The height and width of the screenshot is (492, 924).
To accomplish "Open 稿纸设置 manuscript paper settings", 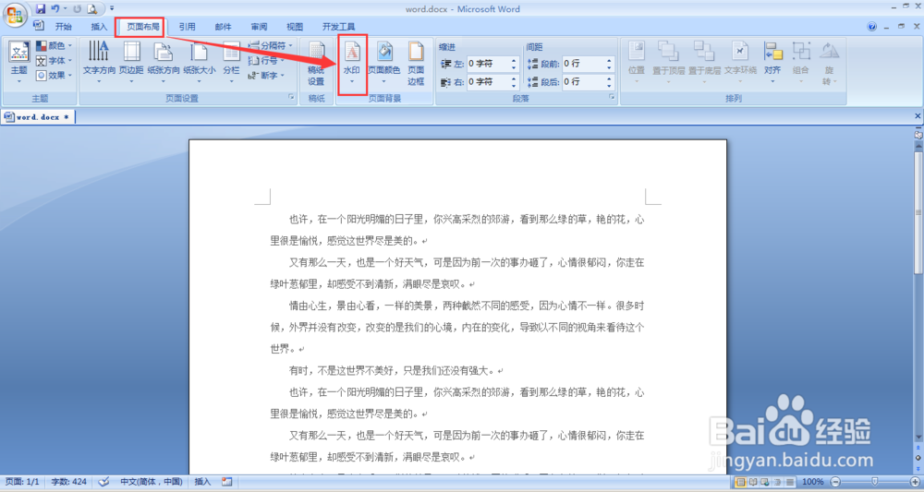I will (316, 64).
